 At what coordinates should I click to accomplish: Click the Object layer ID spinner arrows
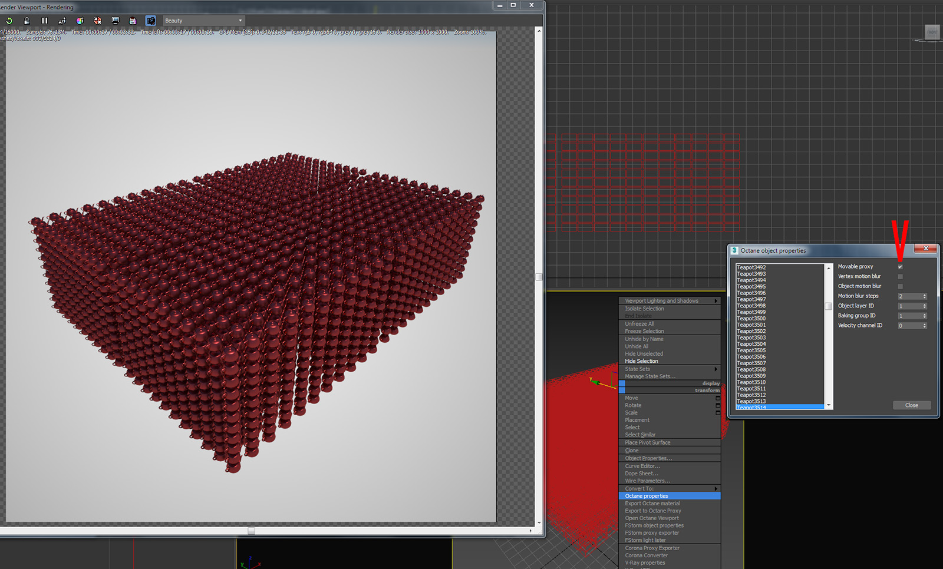925,306
